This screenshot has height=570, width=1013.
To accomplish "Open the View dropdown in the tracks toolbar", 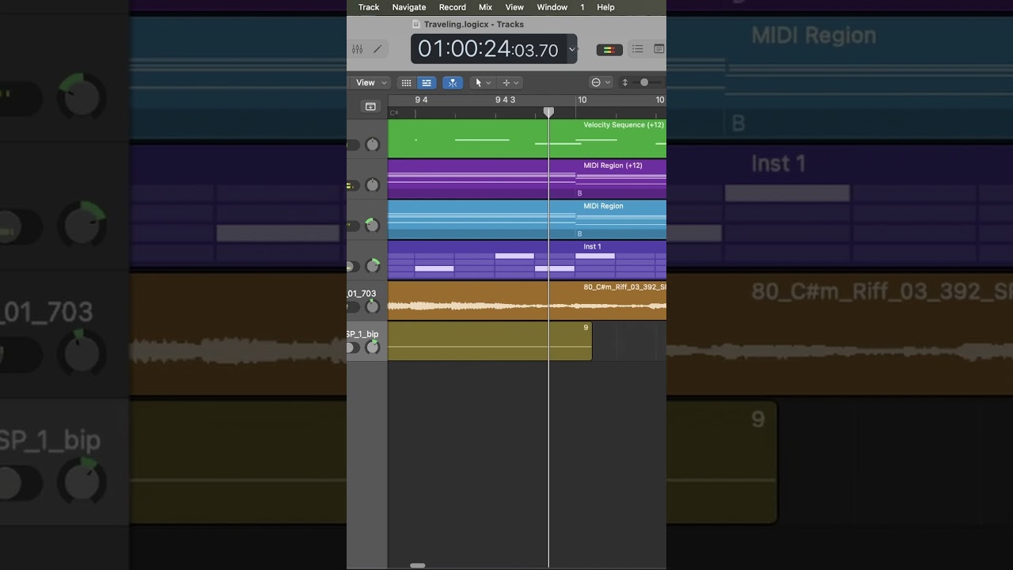I will (x=371, y=82).
